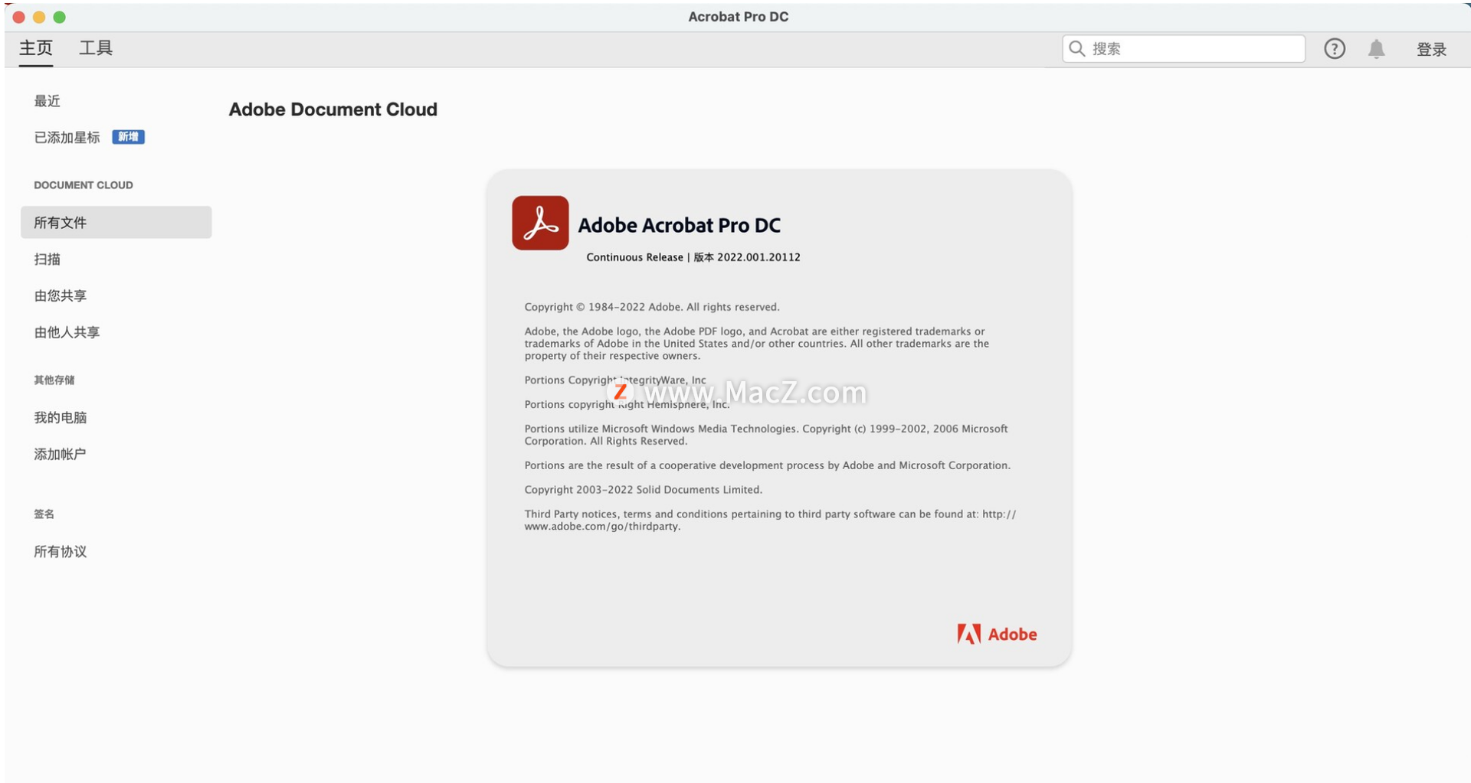The image size is (1471, 783).
Task: Open 由他人共享 in the sidebar
Action: (x=67, y=333)
